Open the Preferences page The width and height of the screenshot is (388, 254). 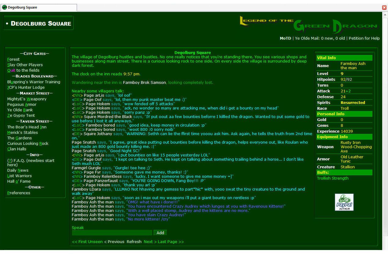[x=19, y=193]
